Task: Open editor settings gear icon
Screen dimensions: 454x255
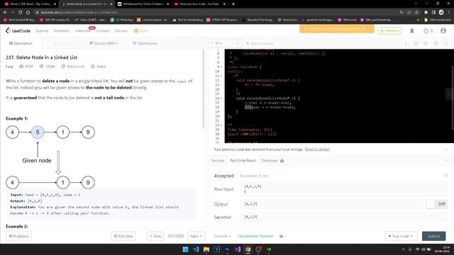Action: coord(436,43)
